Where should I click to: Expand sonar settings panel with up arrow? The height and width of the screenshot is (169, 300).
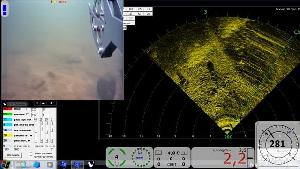pos(43,103)
